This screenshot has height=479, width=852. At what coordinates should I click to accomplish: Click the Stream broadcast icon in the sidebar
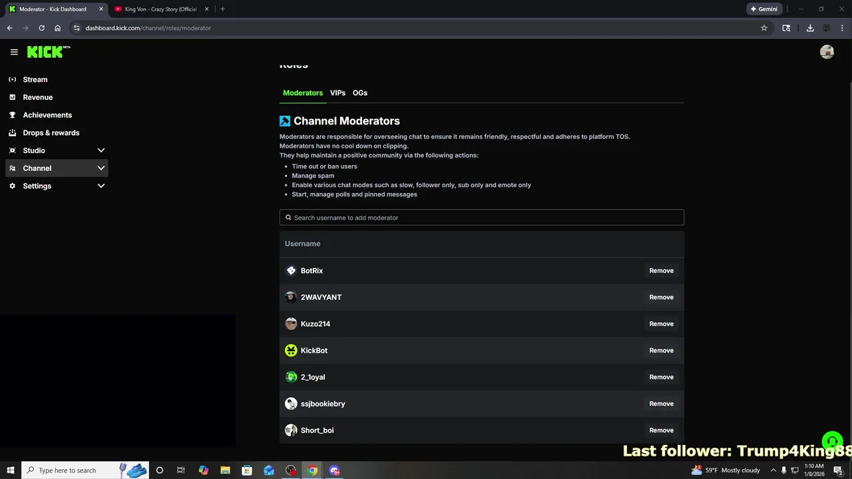[x=12, y=79]
